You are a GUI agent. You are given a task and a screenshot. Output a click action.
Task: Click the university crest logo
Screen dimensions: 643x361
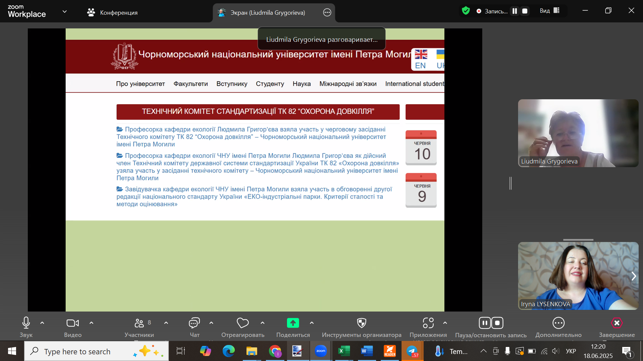pyautogui.click(x=124, y=56)
